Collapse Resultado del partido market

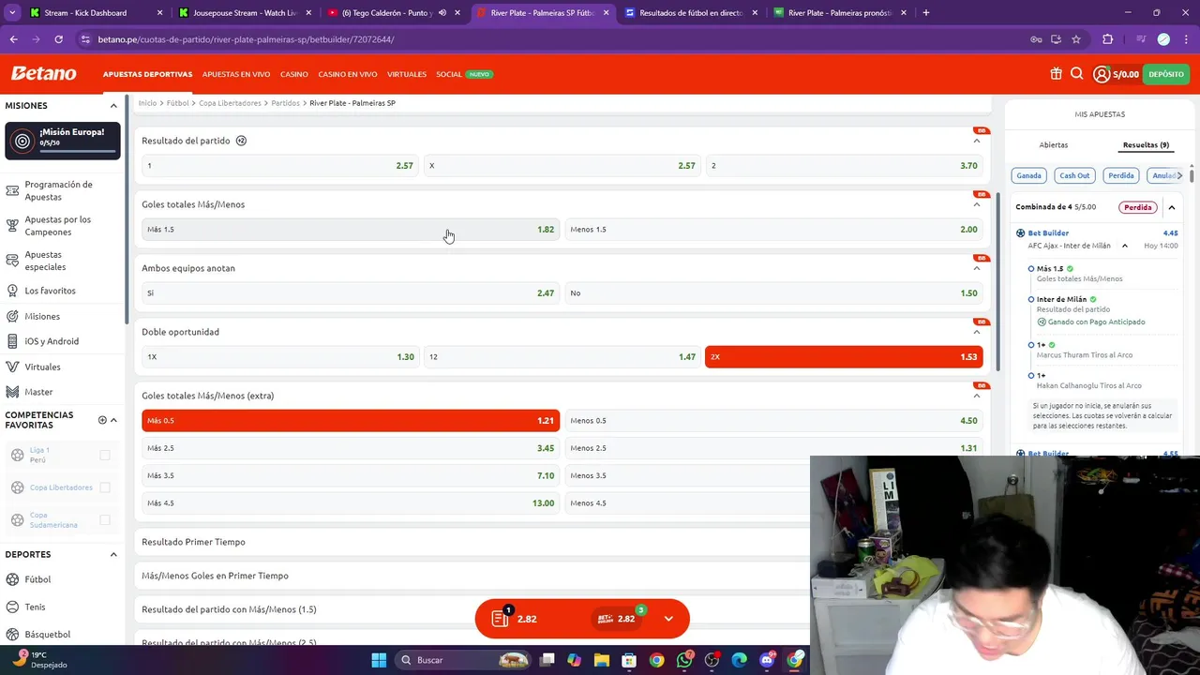976,141
